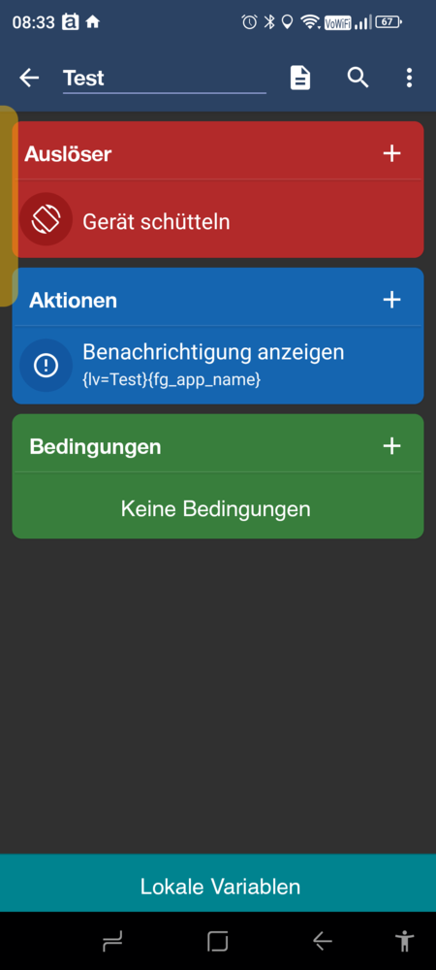
Task: Tap the back arrow in the header
Action: coord(29,78)
